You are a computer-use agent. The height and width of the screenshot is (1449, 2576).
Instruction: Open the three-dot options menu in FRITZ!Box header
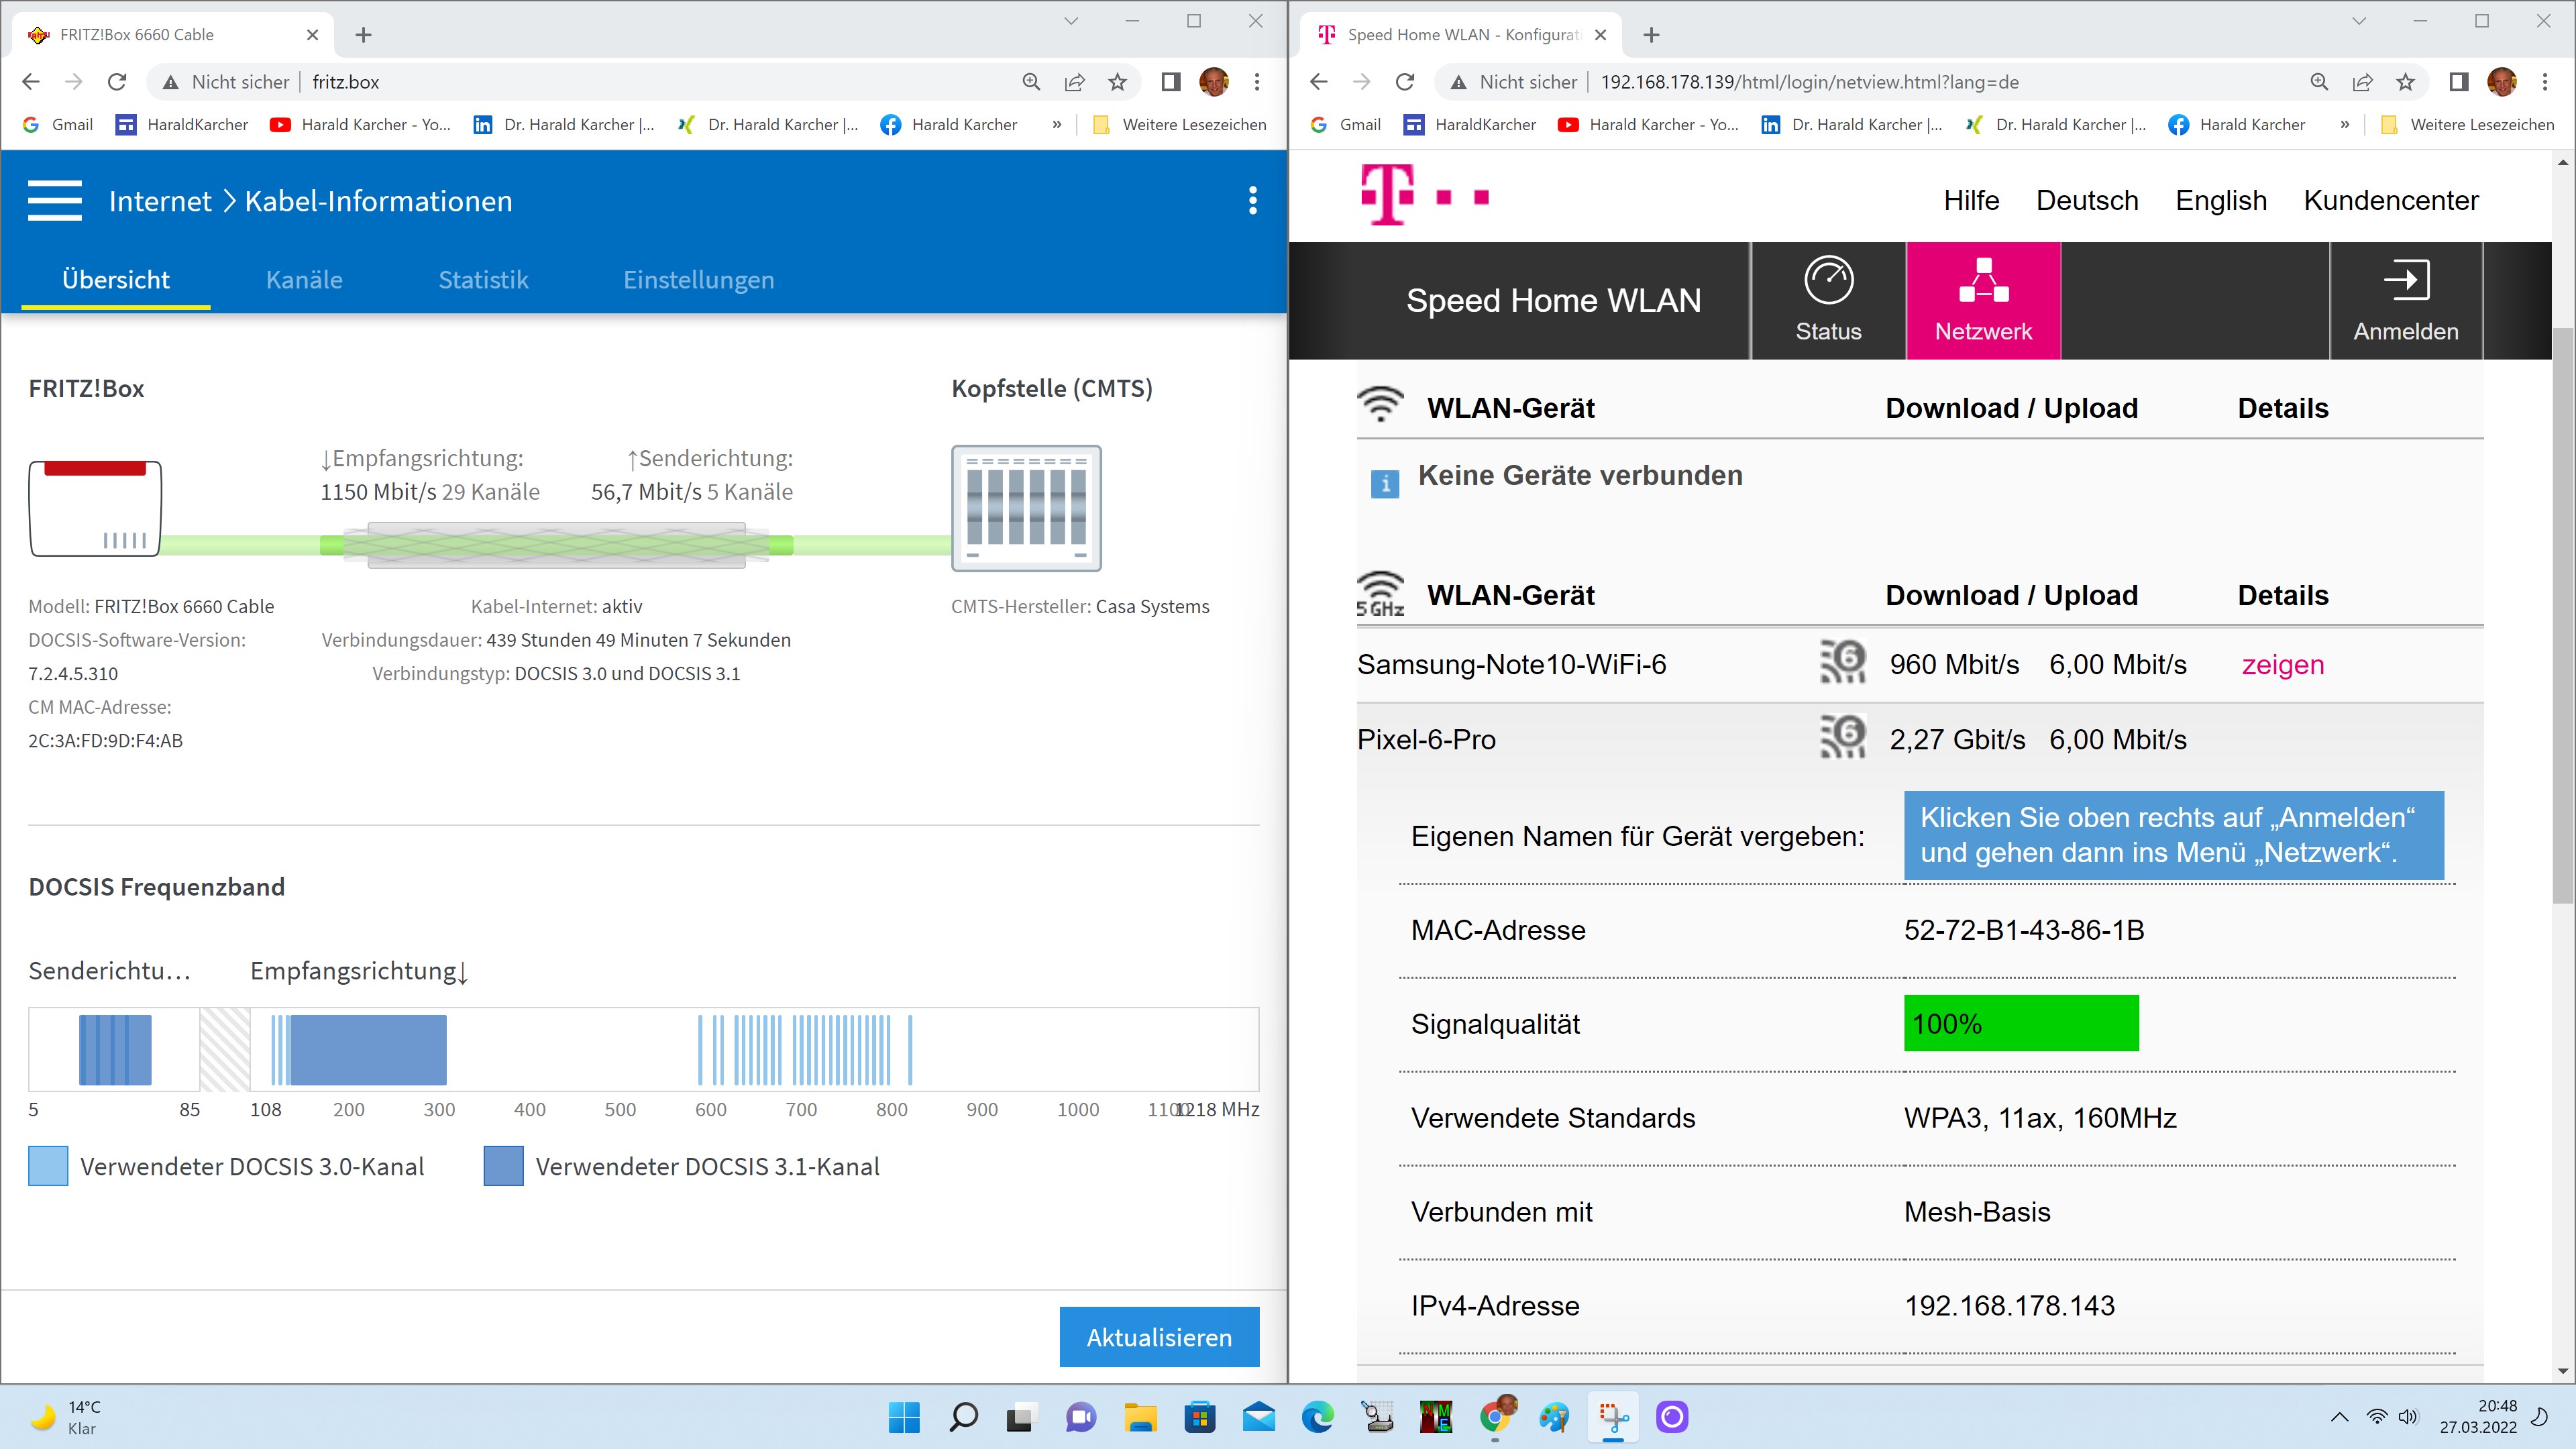click(1252, 200)
